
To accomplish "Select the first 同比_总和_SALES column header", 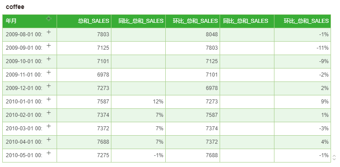I will [138, 21].
